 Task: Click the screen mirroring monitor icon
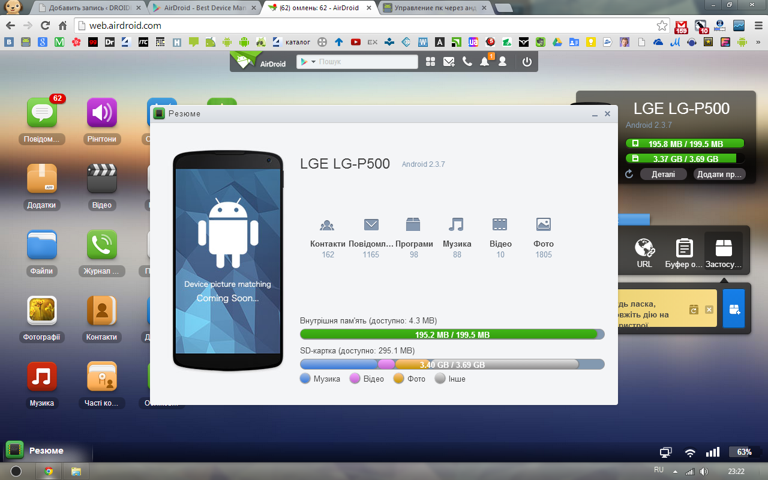click(665, 452)
